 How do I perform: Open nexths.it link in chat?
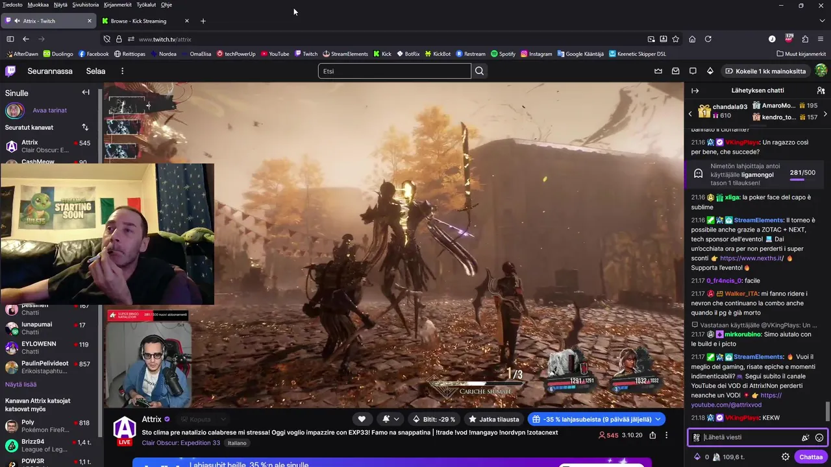tap(752, 258)
